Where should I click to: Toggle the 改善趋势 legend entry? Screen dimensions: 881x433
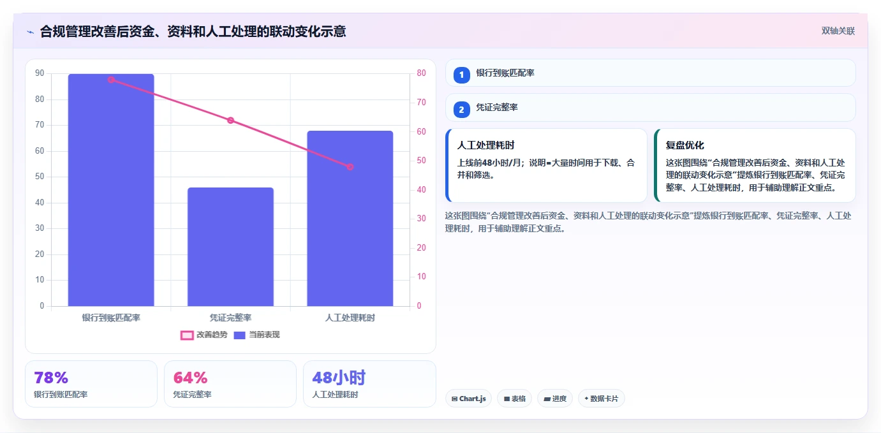(204, 335)
